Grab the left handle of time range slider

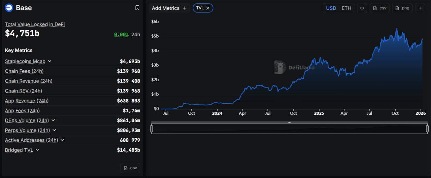(152, 129)
